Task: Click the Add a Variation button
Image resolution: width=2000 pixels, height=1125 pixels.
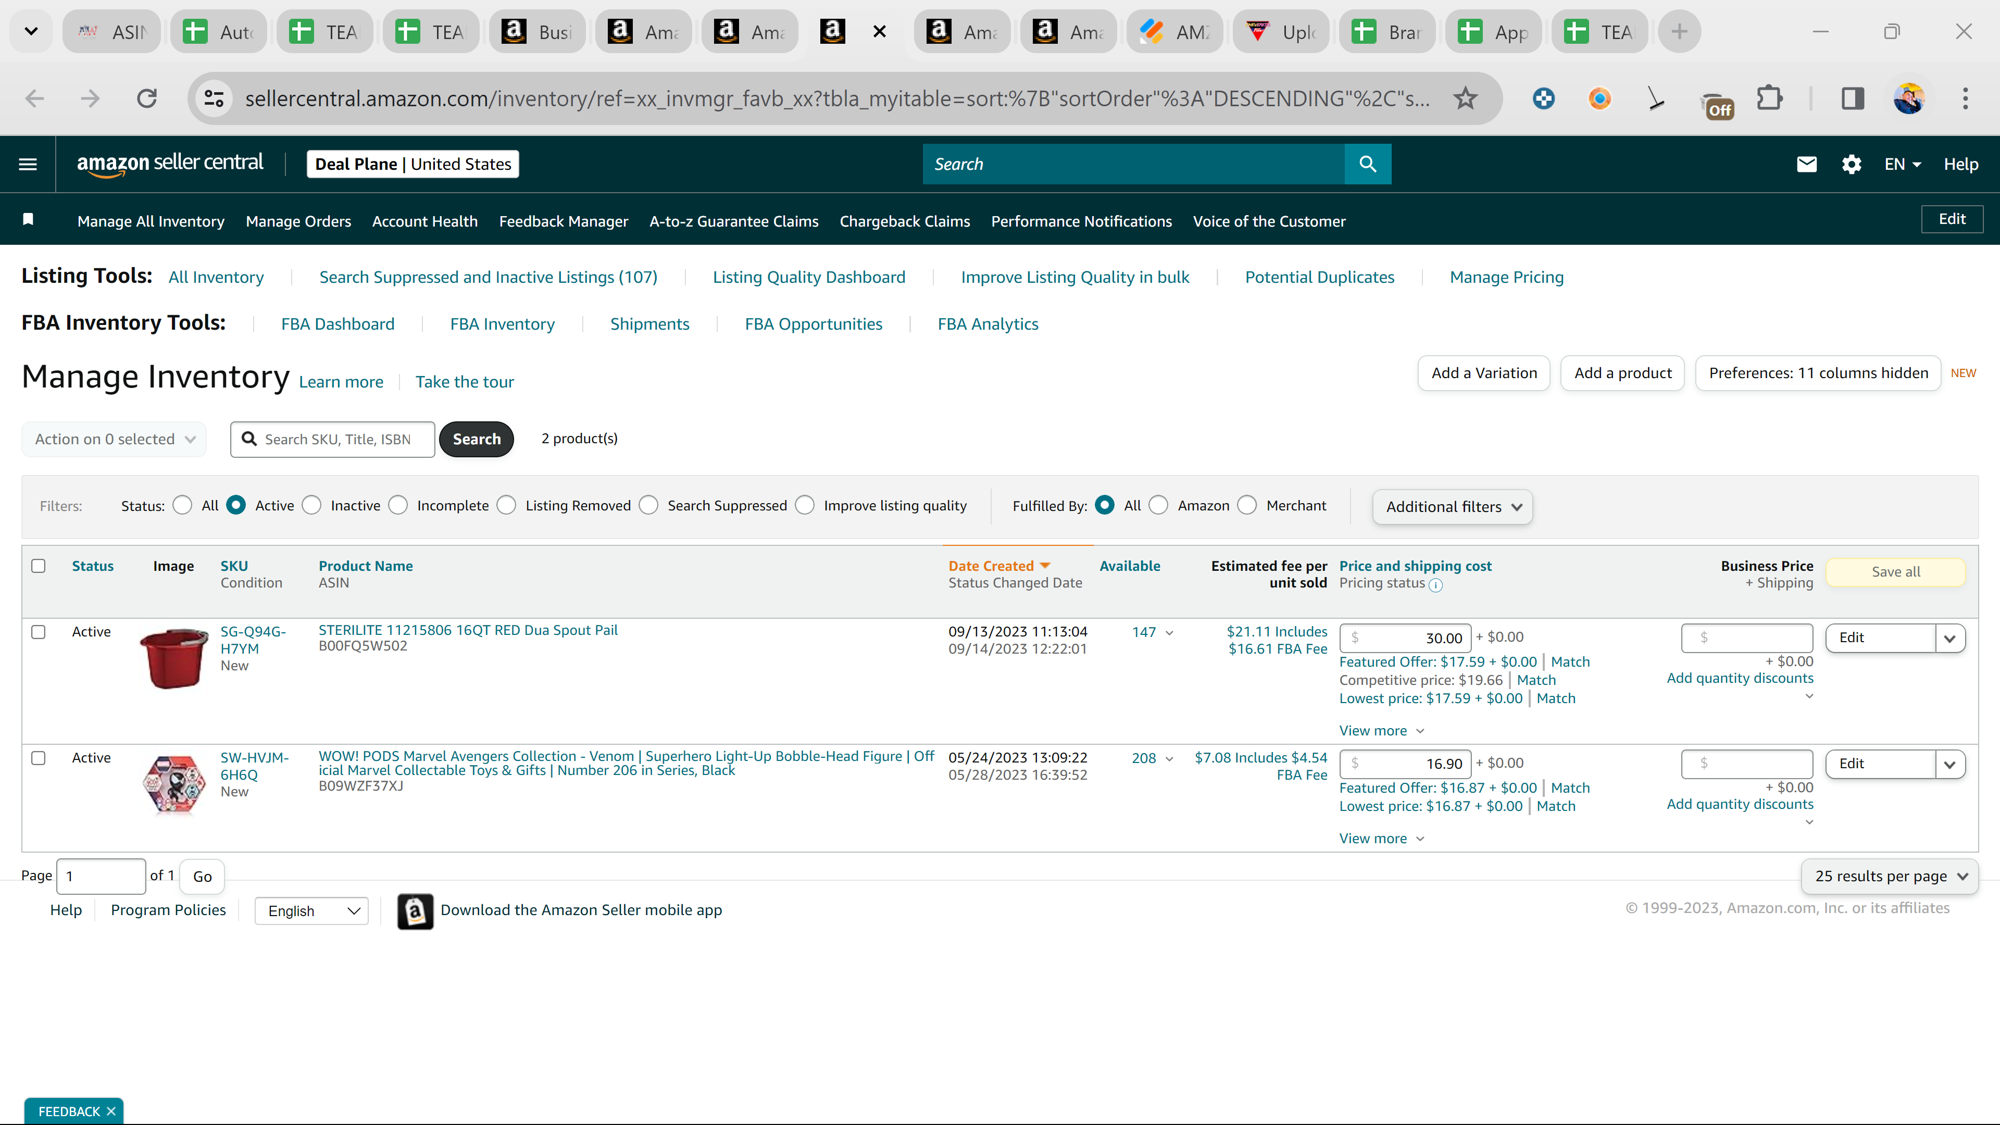Action: tap(1484, 373)
